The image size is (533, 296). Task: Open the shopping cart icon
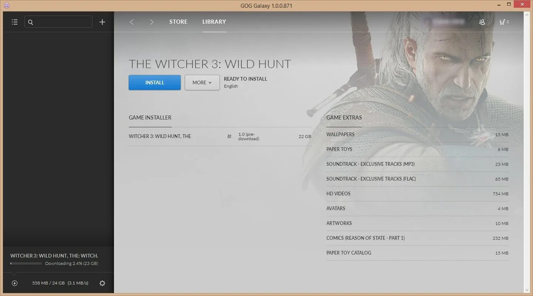[x=502, y=22]
